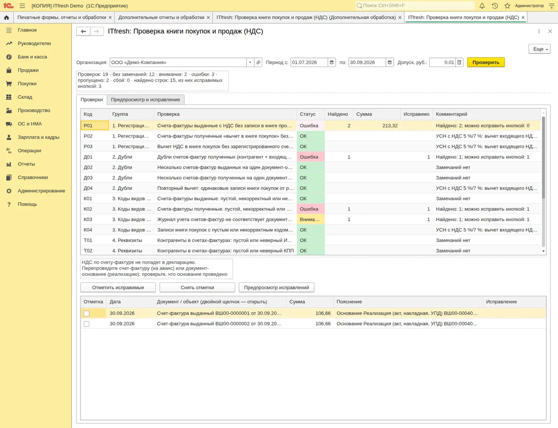Image resolution: width=558 pixels, height=428 pixels.
Task: Open Помощь section in sidebar
Action: pyautogui.click(x=27, y=204)
